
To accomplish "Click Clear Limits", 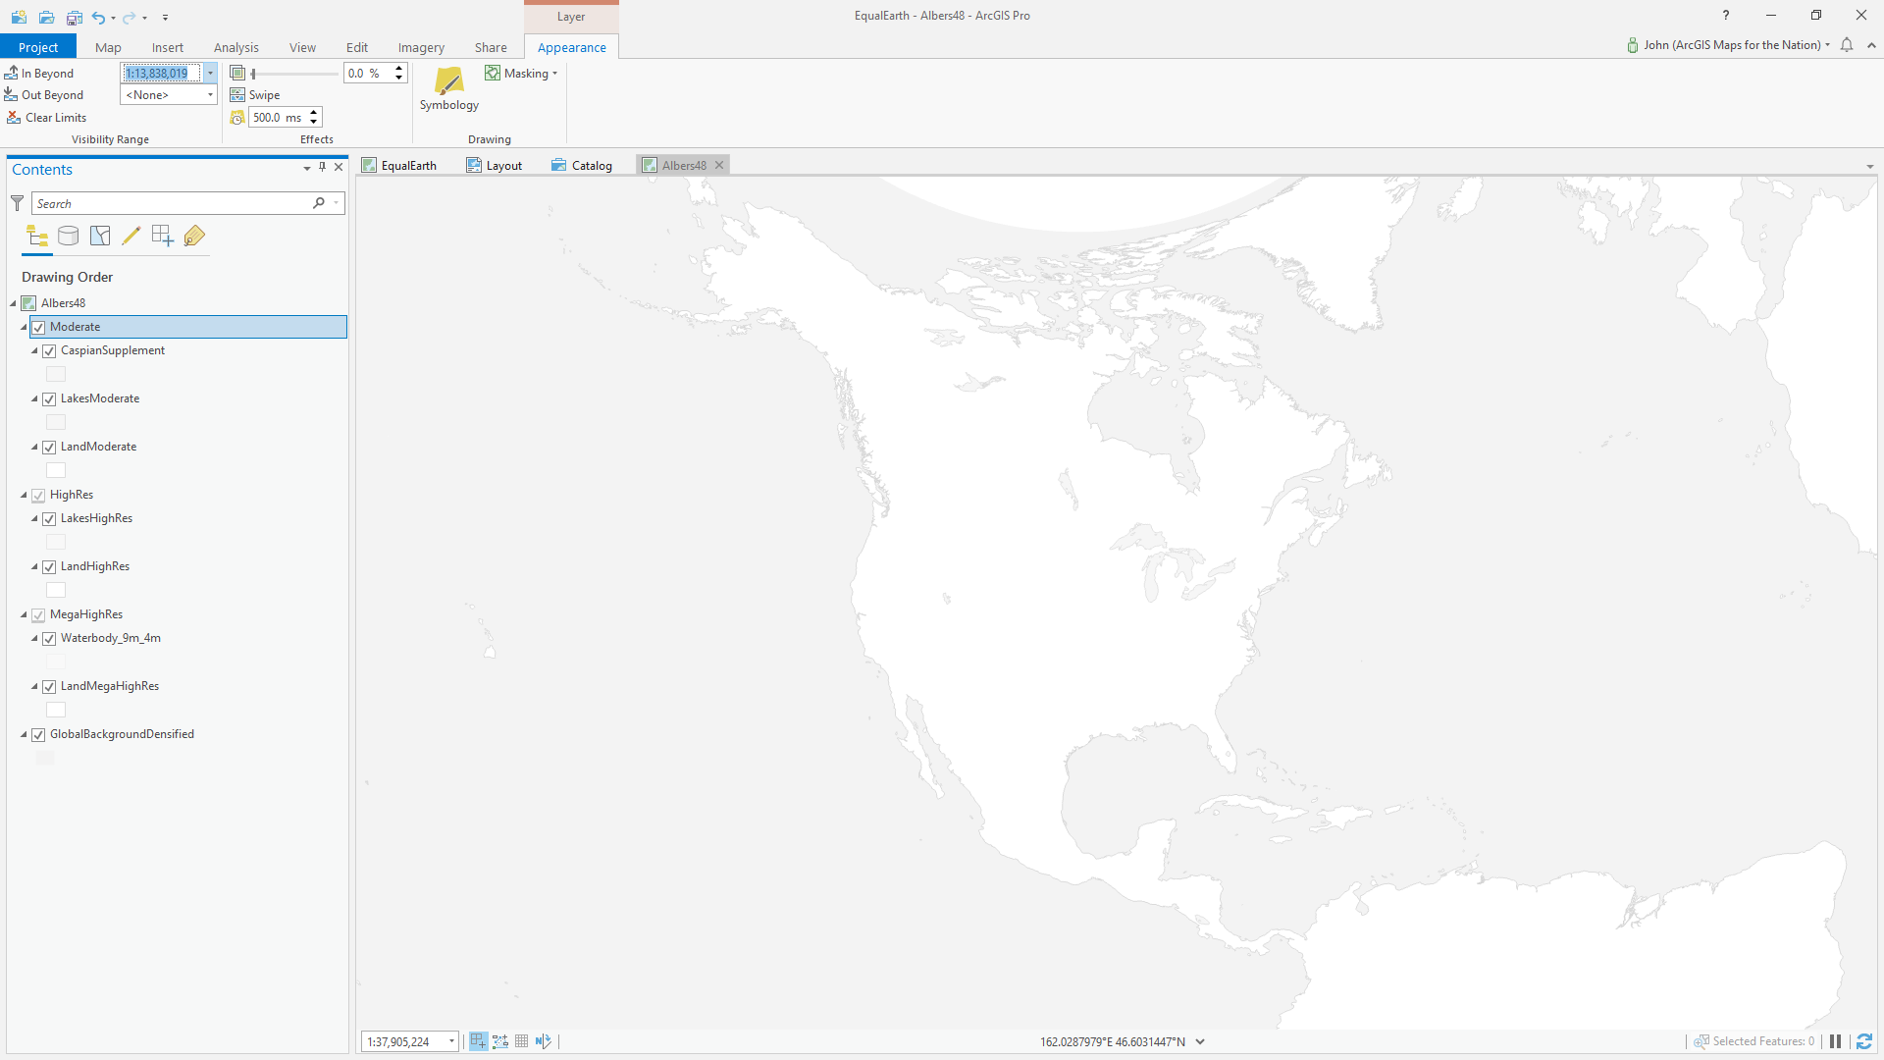I will tap(46, 117).
